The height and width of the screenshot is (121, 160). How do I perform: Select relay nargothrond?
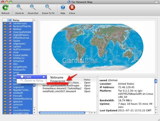pos(20,67)
